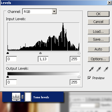Select the gray point eyedropper
Image resolution: width=112 pixels, height=112 pixels.
(x=99, y=69)
